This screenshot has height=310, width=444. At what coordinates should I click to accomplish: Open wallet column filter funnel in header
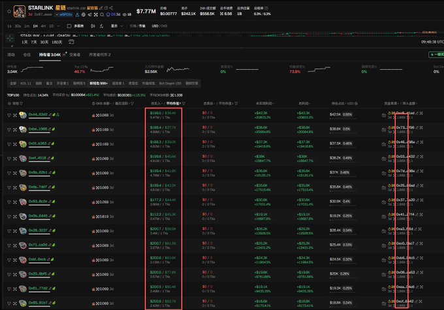click(21, 104)
